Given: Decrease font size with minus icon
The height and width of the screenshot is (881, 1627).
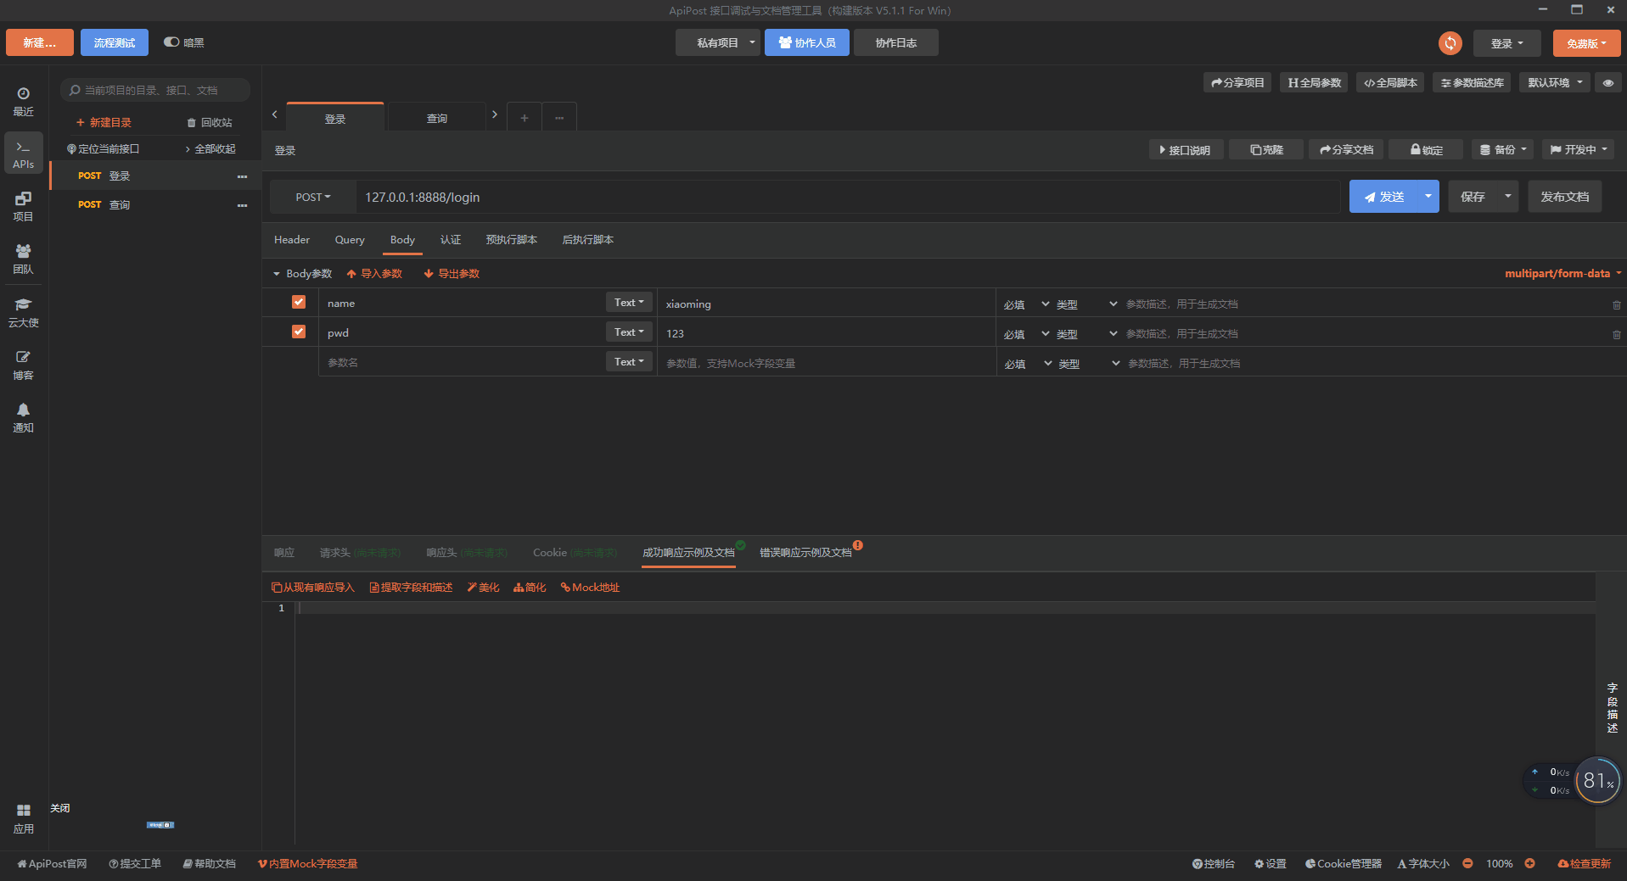Looking at the screenshot, I should tap(1467, 863).
